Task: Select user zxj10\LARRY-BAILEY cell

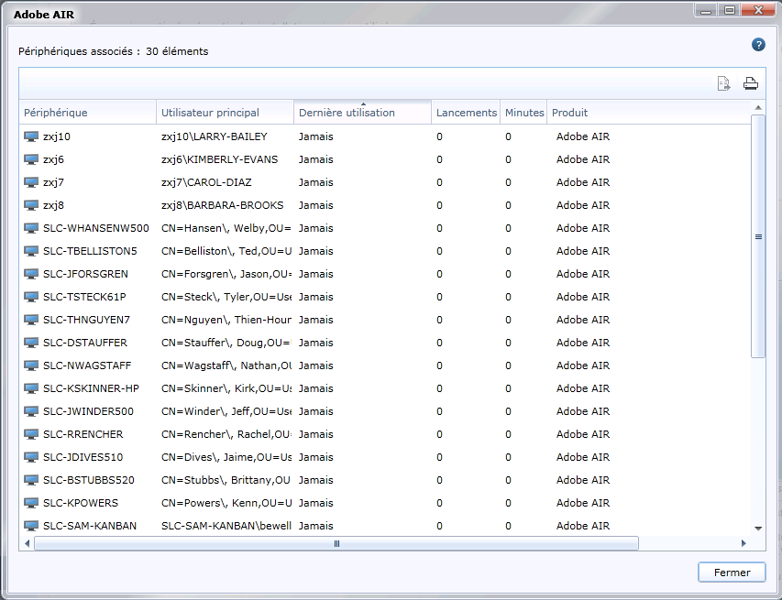Action: [x=215, y=136]
